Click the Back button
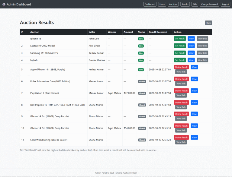The width and height of the screenshot is (232, 177). click(208, 23)
